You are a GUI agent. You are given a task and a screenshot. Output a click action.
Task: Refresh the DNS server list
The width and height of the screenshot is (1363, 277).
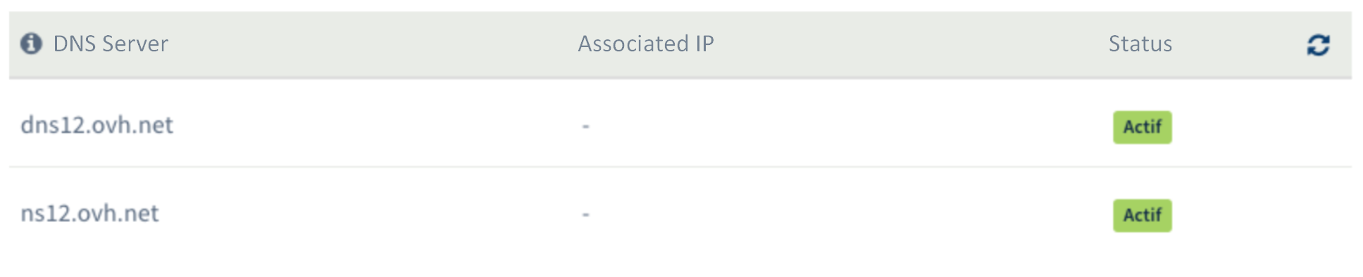[1318, 45]
